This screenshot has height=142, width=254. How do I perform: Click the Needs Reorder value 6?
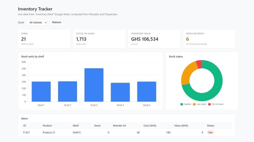[x=187, y=39]
